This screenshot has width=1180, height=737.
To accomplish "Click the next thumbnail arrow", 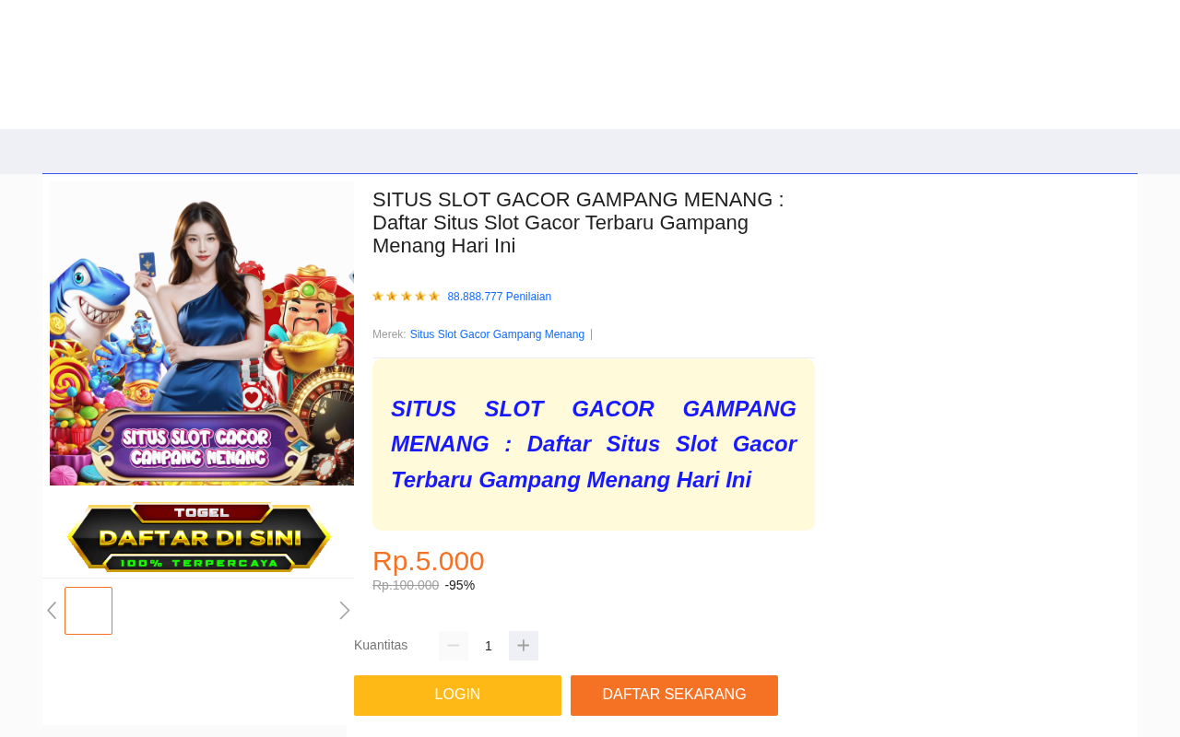I will click(x=345, y=611).
